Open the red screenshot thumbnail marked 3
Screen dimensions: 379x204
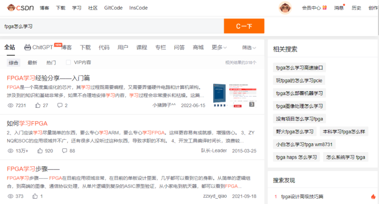(242, 95)
